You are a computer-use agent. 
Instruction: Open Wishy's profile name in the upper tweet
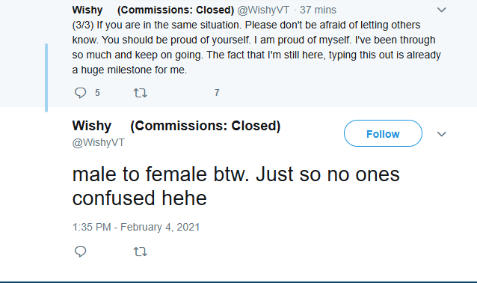87,10
